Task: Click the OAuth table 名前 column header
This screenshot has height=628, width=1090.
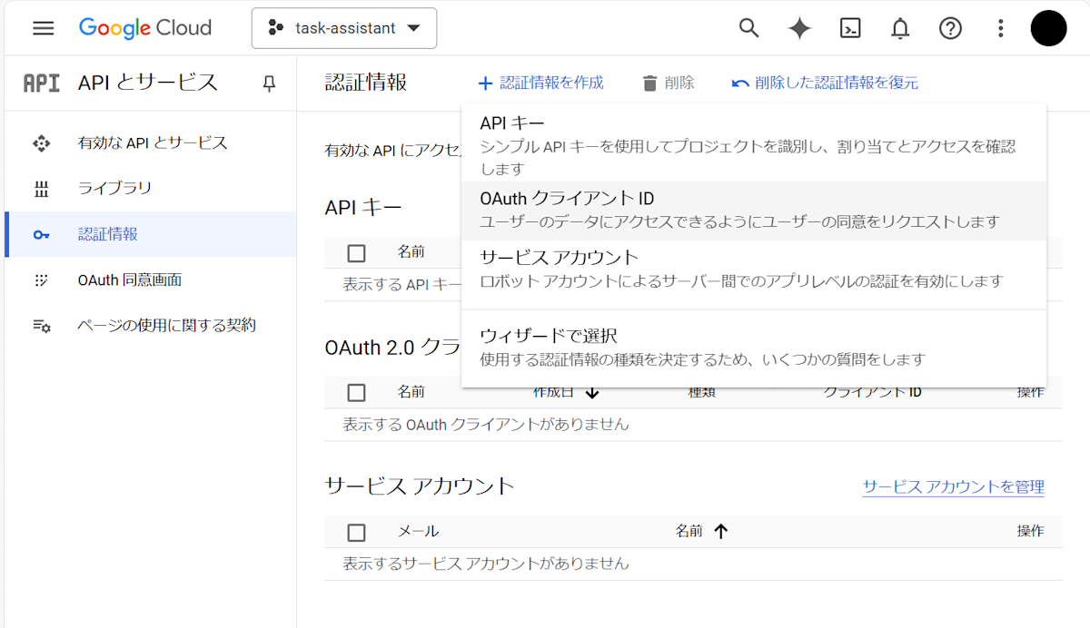Action: pos(411,393)
